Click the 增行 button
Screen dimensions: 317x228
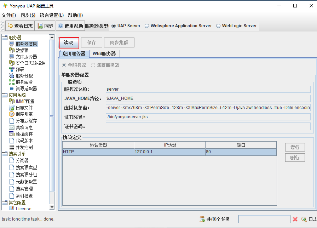295,147
